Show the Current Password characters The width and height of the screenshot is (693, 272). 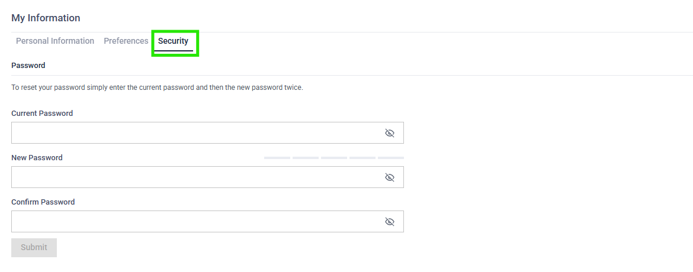coord(389,133)
